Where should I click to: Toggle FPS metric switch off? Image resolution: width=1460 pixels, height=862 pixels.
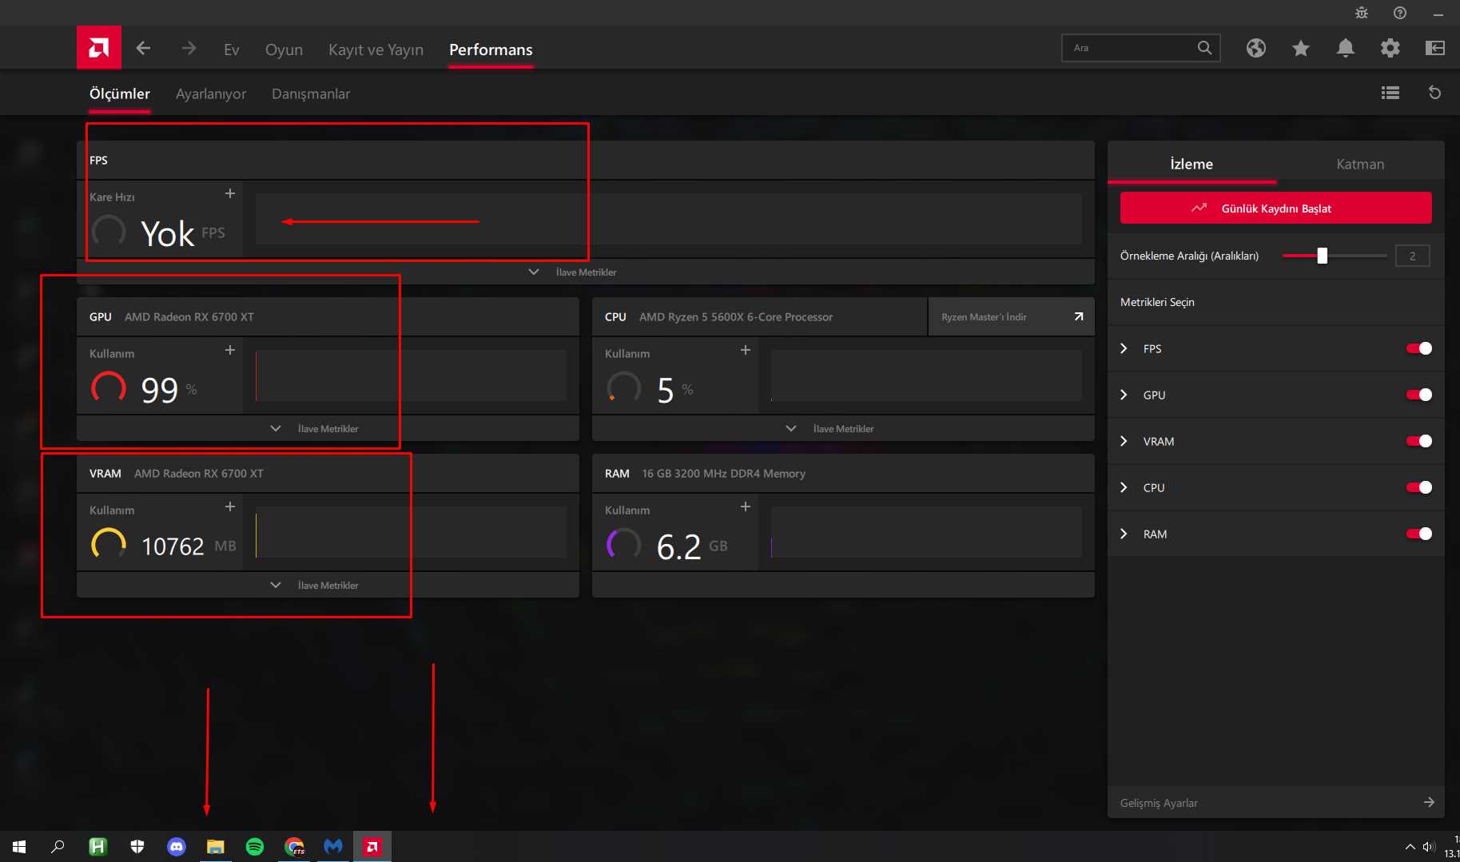point(1419,348)
